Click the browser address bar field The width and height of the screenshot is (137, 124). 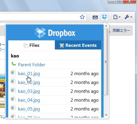[x=43, y=17]
